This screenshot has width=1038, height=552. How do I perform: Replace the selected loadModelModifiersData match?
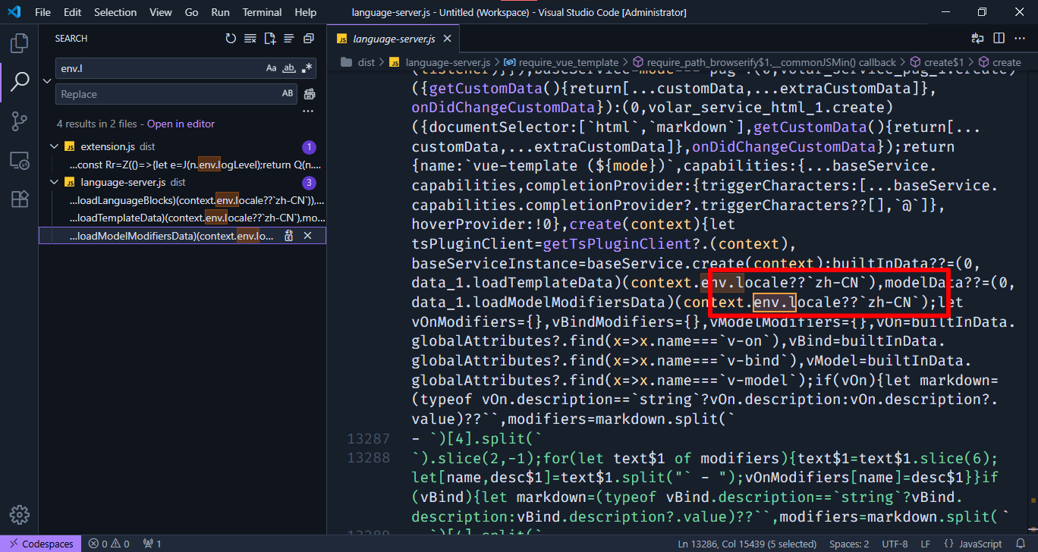click(x=289, y=237)
